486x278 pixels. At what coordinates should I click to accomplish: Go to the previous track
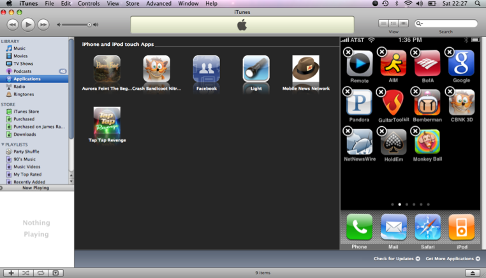click(12, 24)
